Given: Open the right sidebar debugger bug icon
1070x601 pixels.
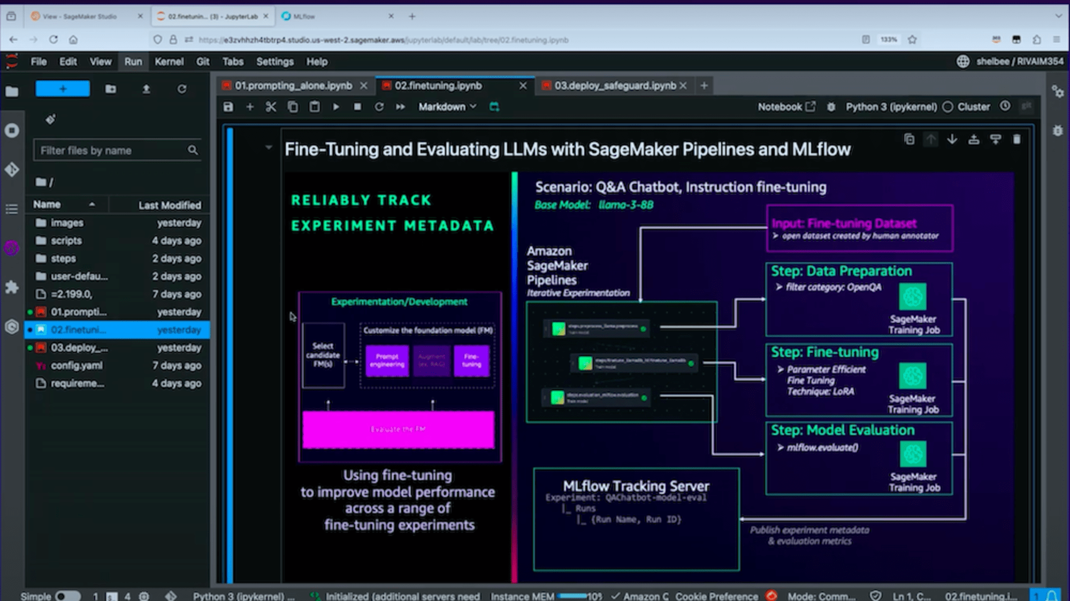Looking at the screenshot, I should (x=1058, y=130).
